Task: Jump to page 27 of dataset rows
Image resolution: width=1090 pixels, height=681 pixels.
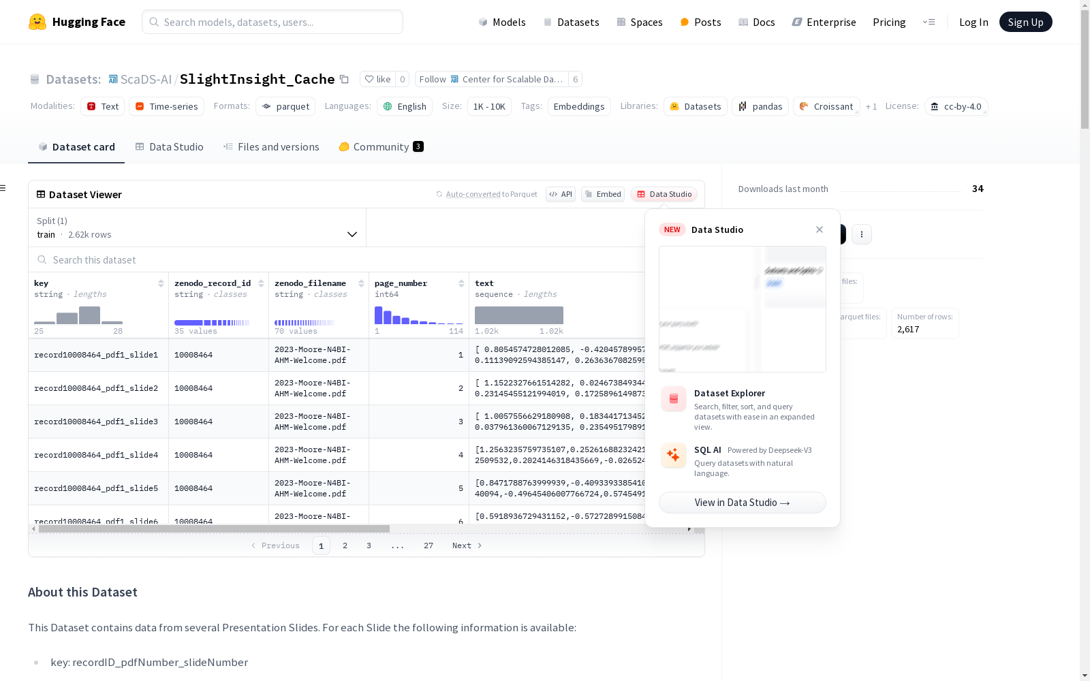Action: point(429,545)
